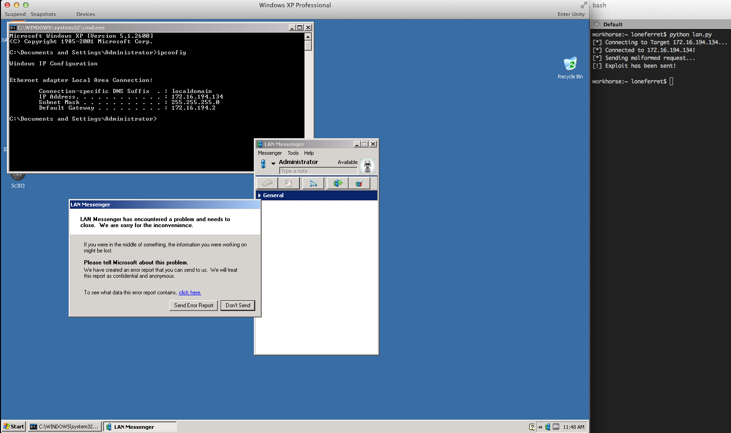The image size is (731, 433).
Task: Open the Help menu in LAN Messenger
Action: (x=309, y=153)
